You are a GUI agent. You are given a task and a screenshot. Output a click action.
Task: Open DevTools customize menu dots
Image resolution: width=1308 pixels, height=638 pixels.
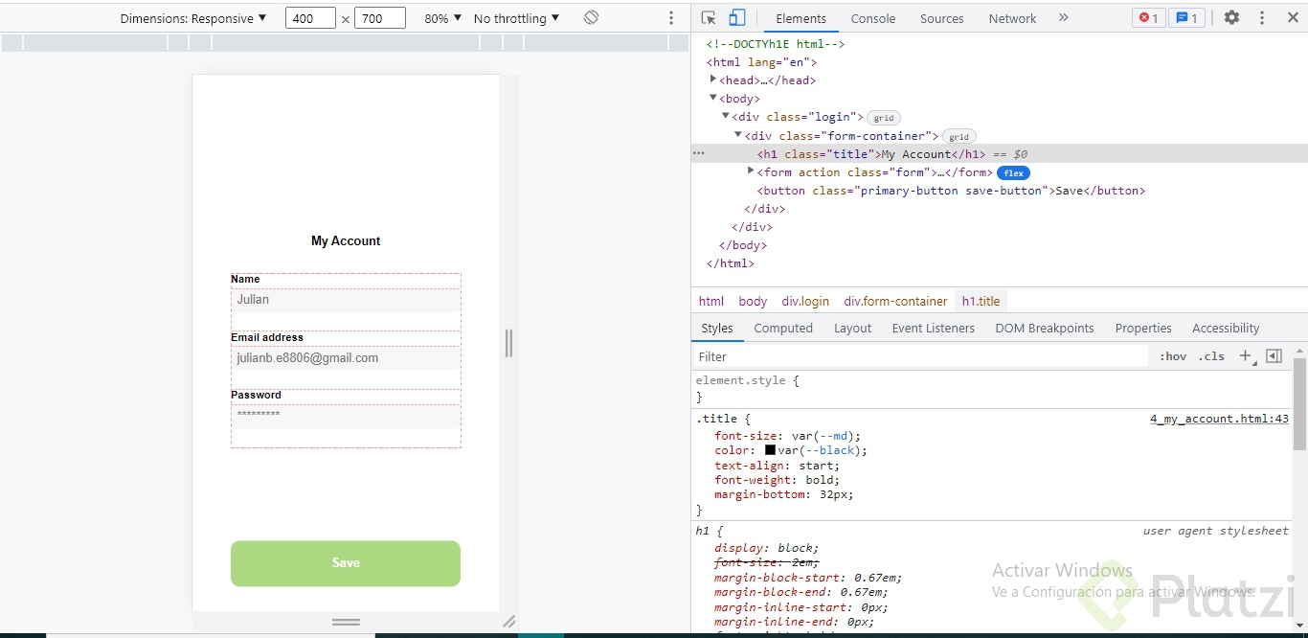pos(1262,18)
